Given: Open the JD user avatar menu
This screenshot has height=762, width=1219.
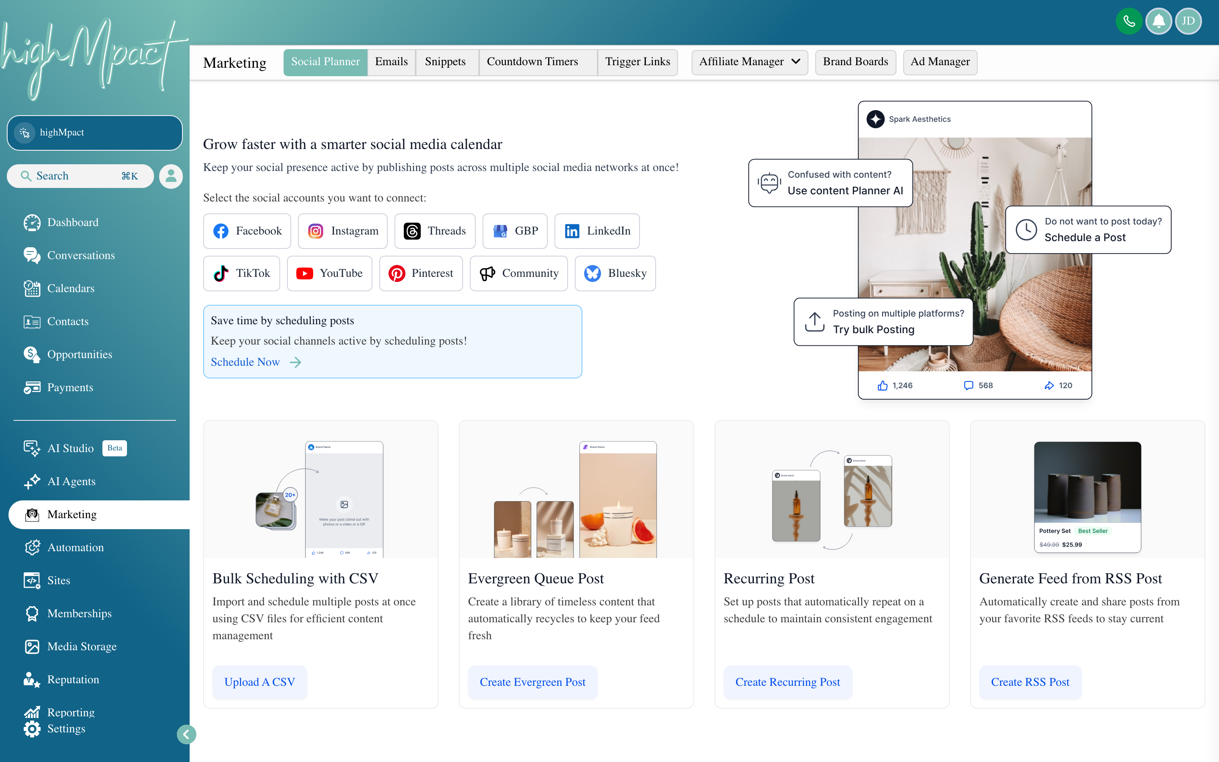Looking at the screenshot, I should [1188, 21].
